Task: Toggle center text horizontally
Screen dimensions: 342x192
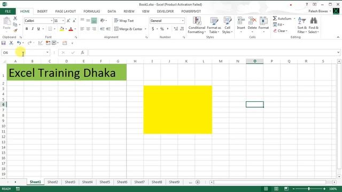Action: click(x=88, y=29)
